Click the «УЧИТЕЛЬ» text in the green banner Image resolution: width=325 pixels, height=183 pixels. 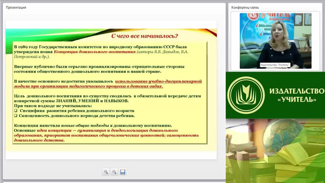[x=297, y=99]
